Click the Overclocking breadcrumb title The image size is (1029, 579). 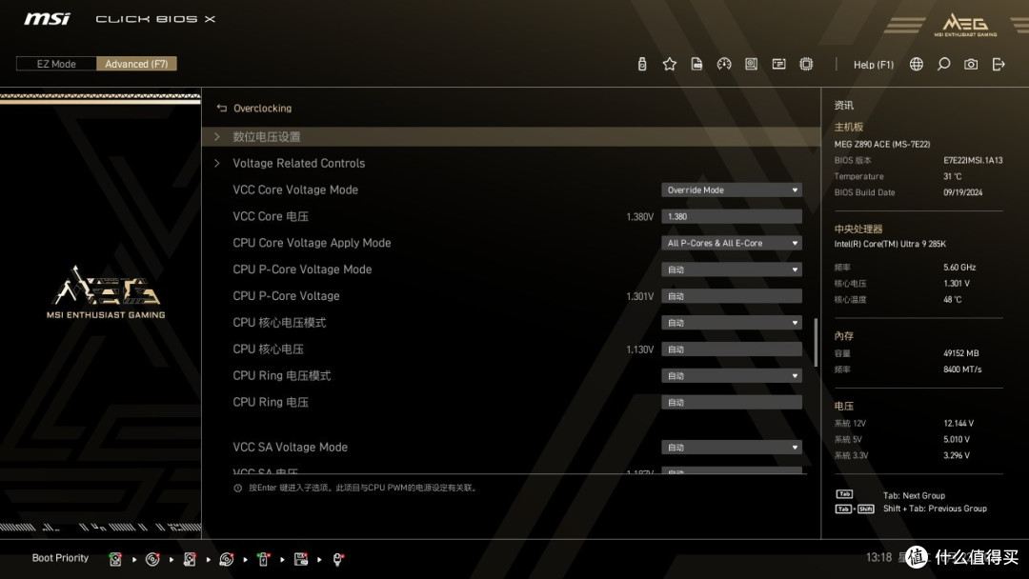click(263, 109)
